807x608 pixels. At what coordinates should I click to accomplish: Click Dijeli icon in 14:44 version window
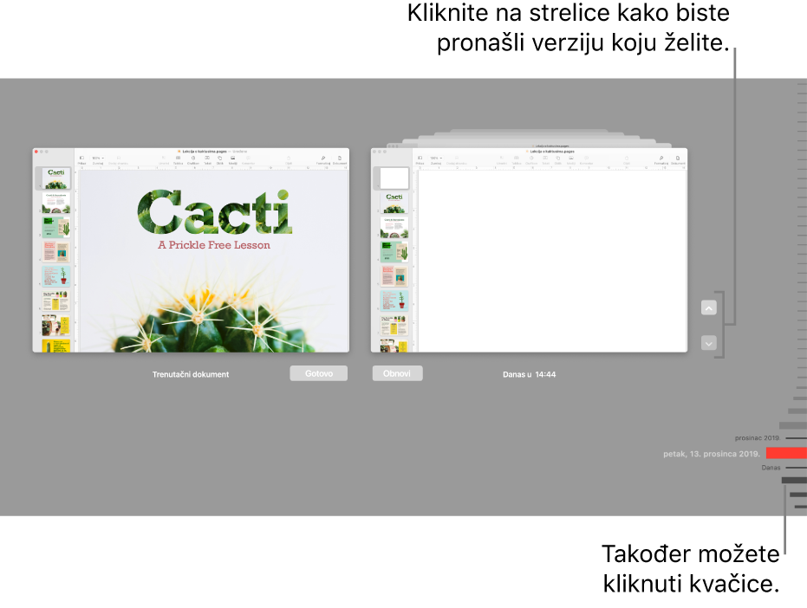pos(627,159)
